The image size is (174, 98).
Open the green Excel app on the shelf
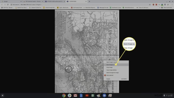click(x=93, y=95)
